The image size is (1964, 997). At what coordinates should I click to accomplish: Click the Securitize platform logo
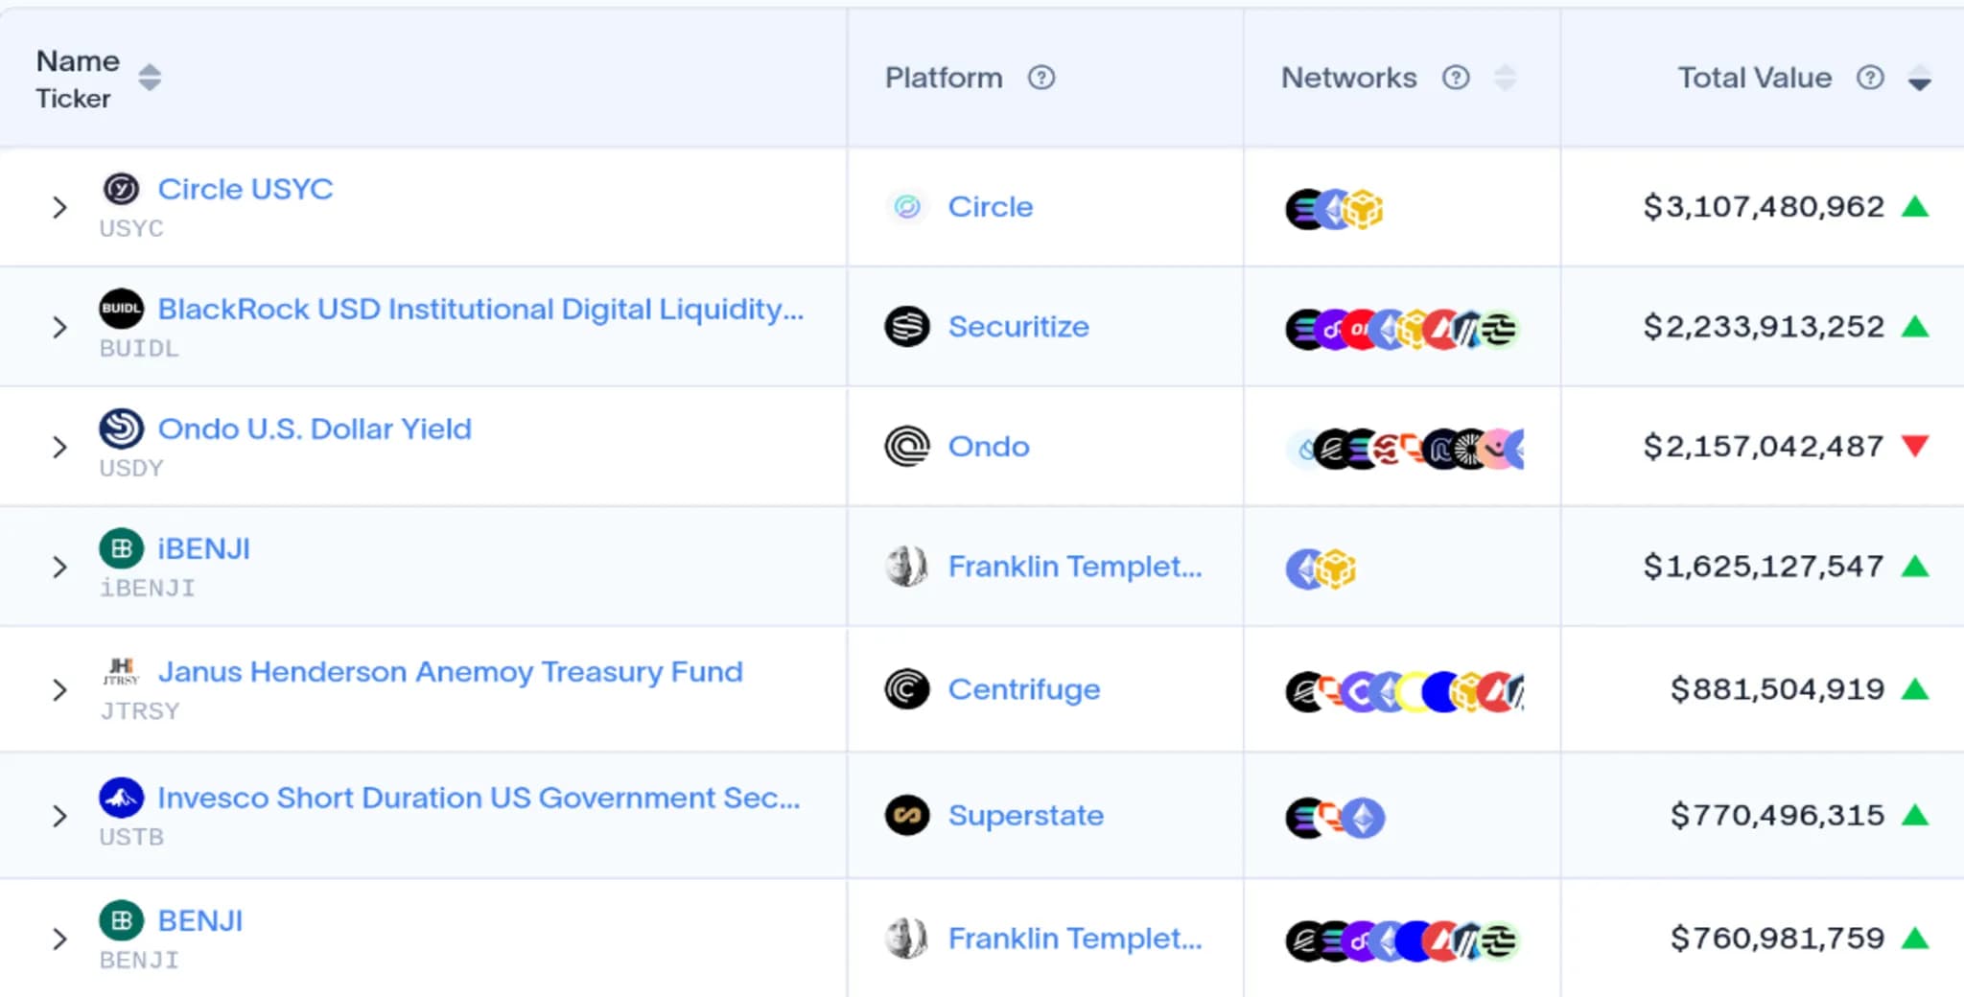[907, 327]
